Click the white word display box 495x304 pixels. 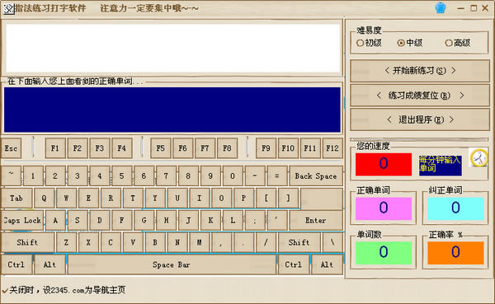172,48
